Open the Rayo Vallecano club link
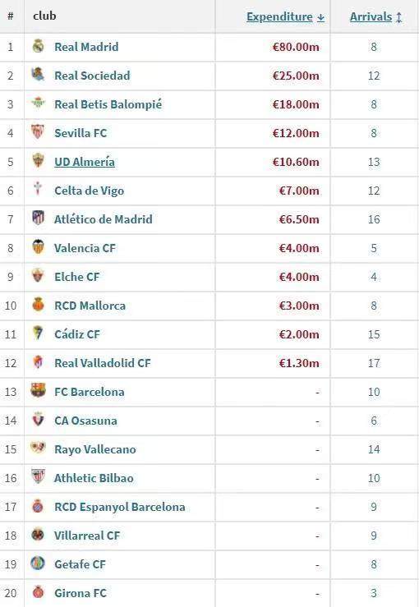419x607 pixels. (94, 449)
